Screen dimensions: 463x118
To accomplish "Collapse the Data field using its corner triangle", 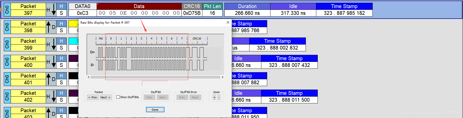I will click(98, 4).
